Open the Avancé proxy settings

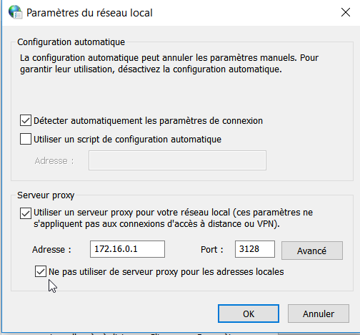point(312,251)
